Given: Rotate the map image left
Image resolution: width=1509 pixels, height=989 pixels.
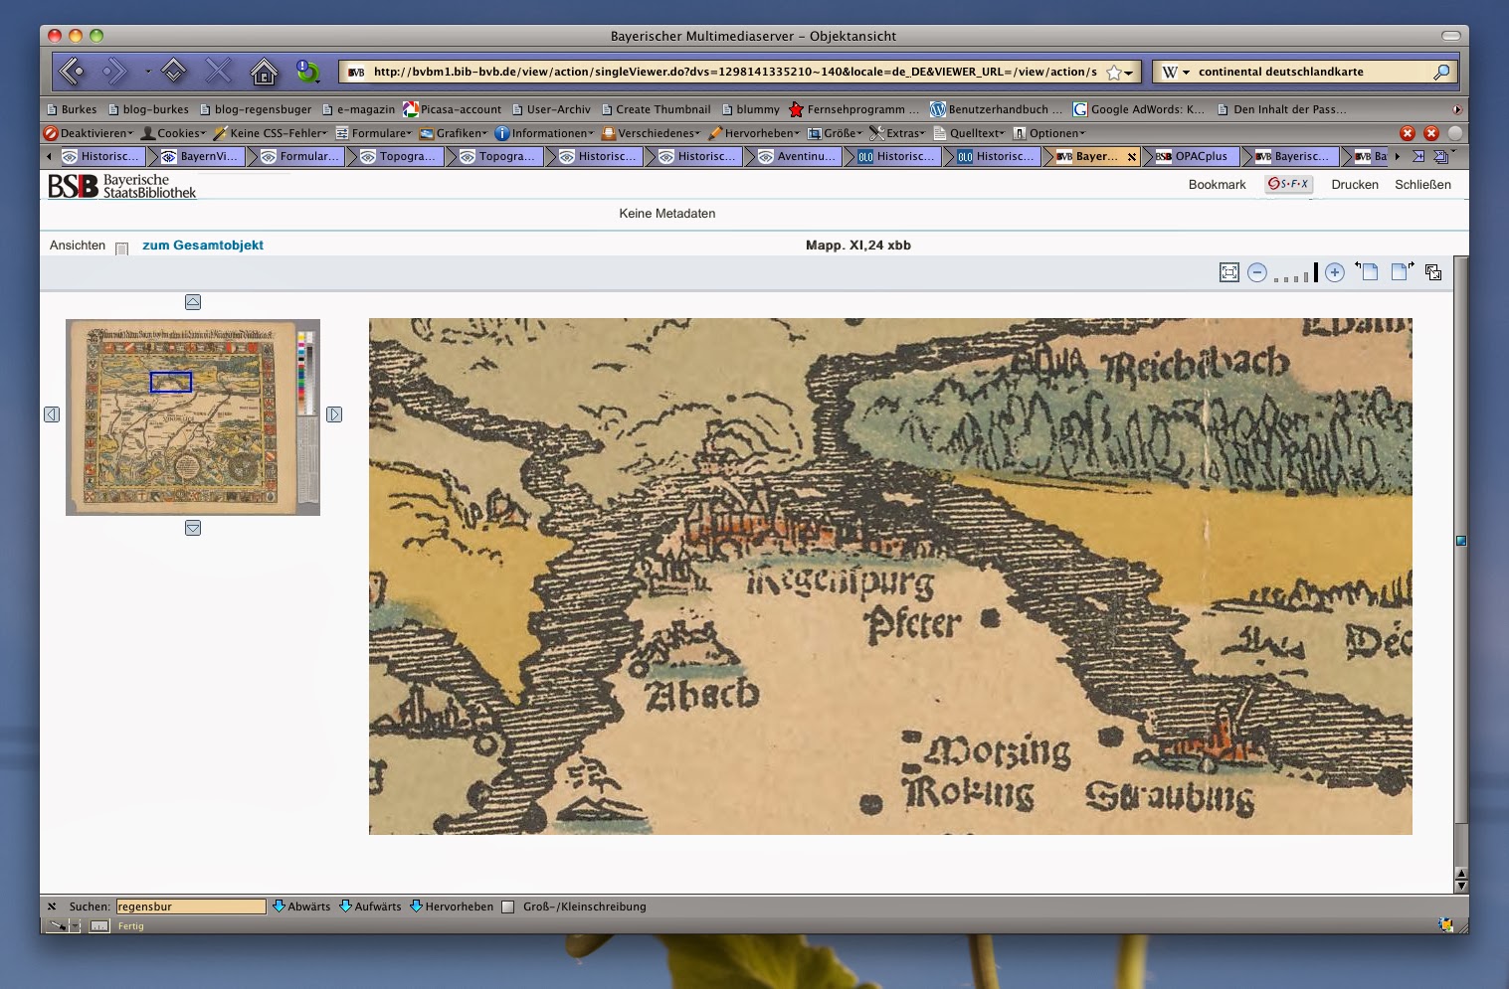Looking at the screenshot, I should pos(1367,271).
